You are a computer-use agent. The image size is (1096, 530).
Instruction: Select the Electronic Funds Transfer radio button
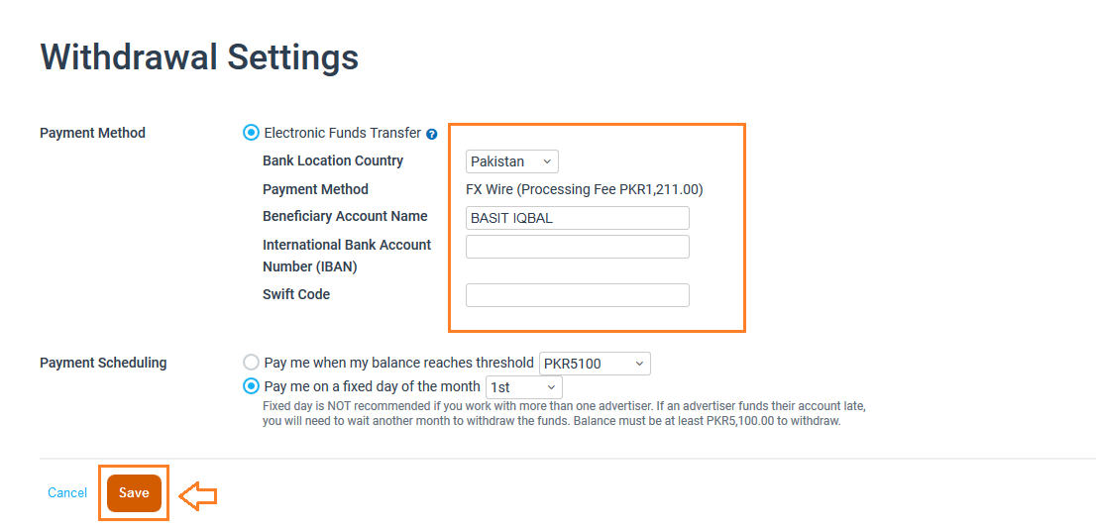coord(251,133)
